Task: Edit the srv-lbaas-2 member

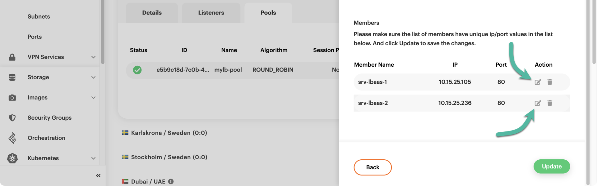Action: click(x=538, y=103)
